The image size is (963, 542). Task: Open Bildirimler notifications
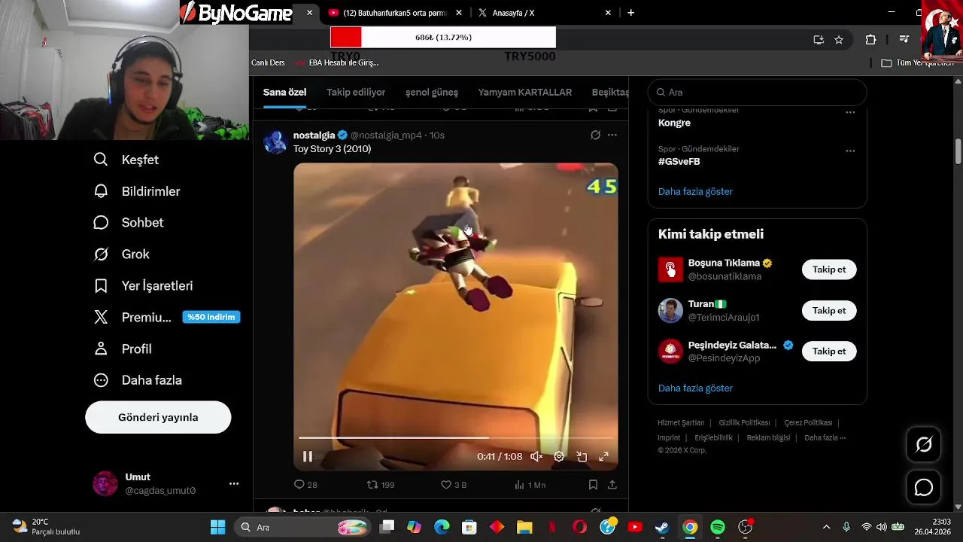point(136,191)
